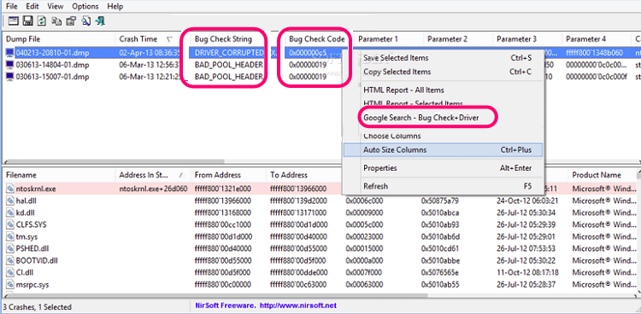Viewport: 641px width, 314px height.
Task: Click ntoskrnl.exe+26d060 address cell
Action: click(x=153, y=189)
